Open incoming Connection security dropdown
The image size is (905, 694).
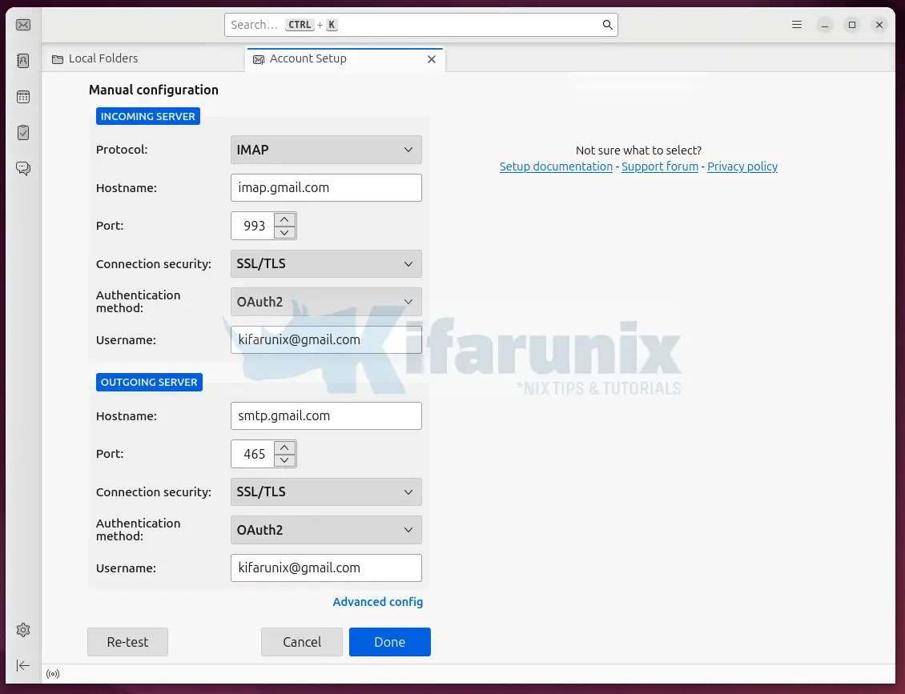pos(325,264)
